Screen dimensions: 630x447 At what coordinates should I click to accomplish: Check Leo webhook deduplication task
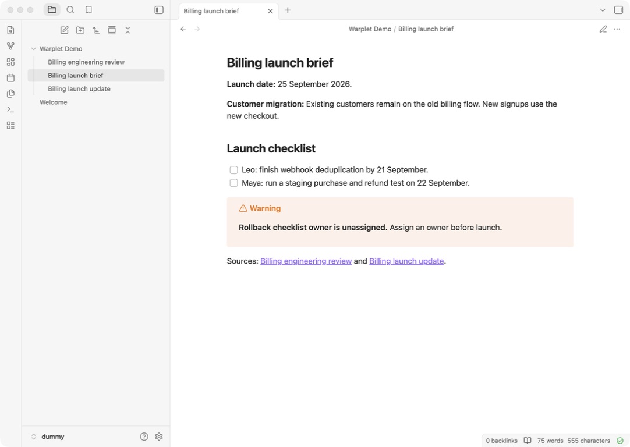[x=233, y=170]
